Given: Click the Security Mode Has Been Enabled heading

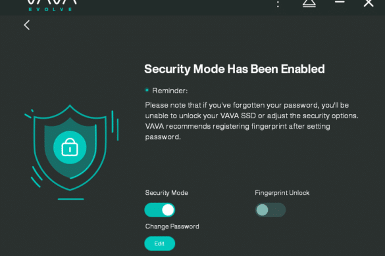Looking at the screenshot, I should click(x=234, y=69).
